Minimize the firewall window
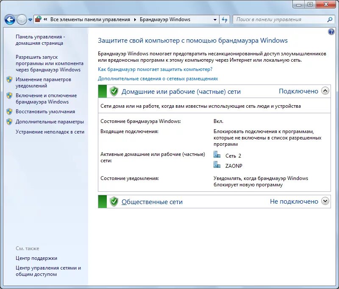339x289 pixels. pyautogui.click(x=299, y=4)
